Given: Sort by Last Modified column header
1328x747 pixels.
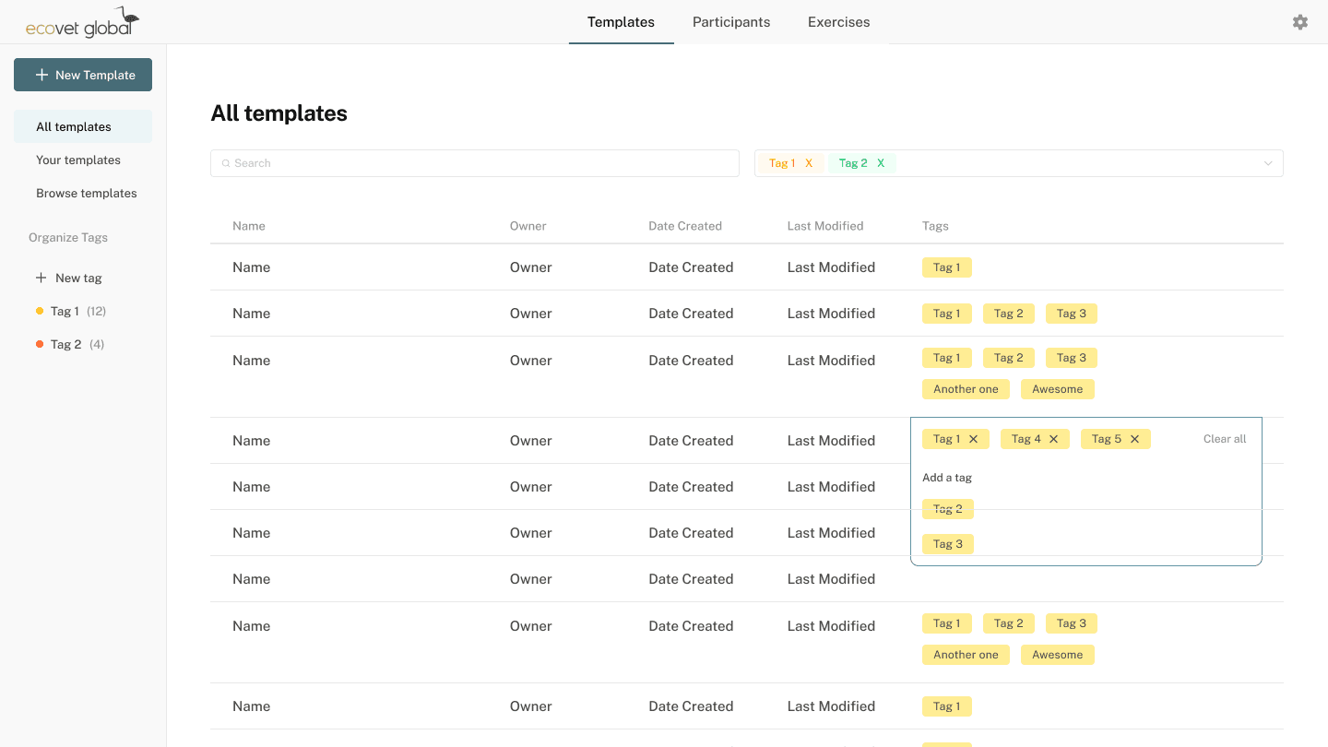Looking at the screenshot, I should click(x=825, y=226).
